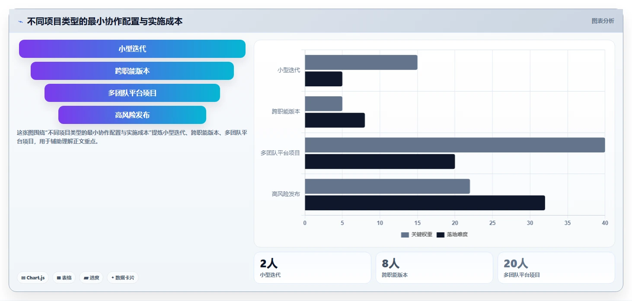Click the 关键权重 legend color box
Viewport: 632px width, 301px height.
coord(405,234)
